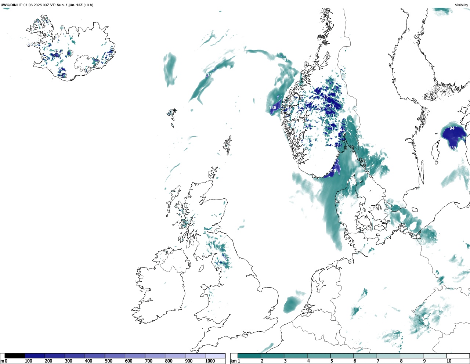Select the 900–1000 m legend color swatch
The width and height of the screenshot is (470, 364).
point(195,356)
